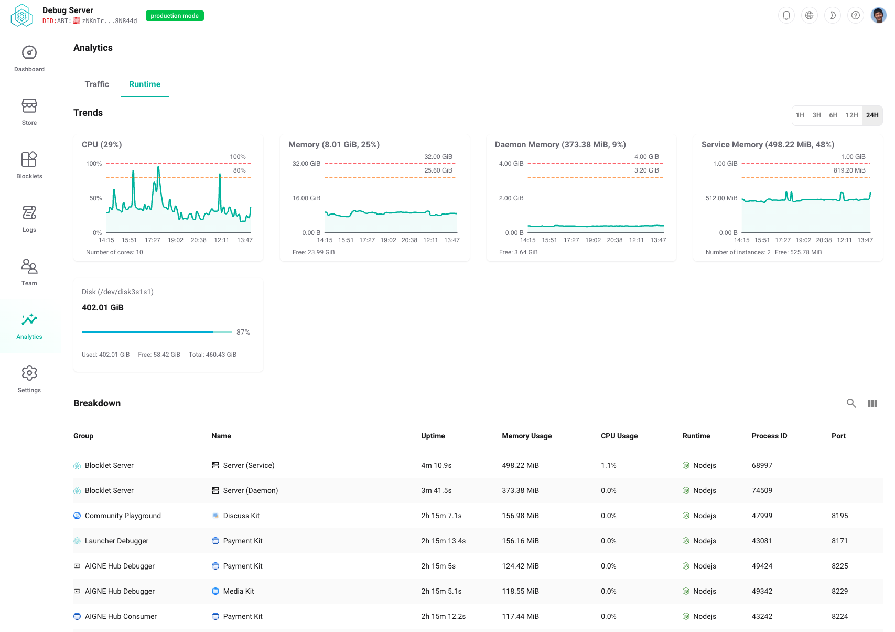Switch language using the globe toggle
The width and height of the screenshot is (895, 632).
[x=809, y=15]
